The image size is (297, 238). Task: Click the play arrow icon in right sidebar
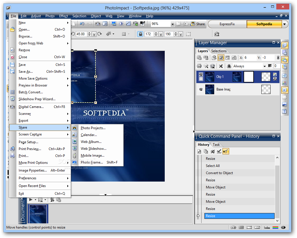click(x=284, y=90)
